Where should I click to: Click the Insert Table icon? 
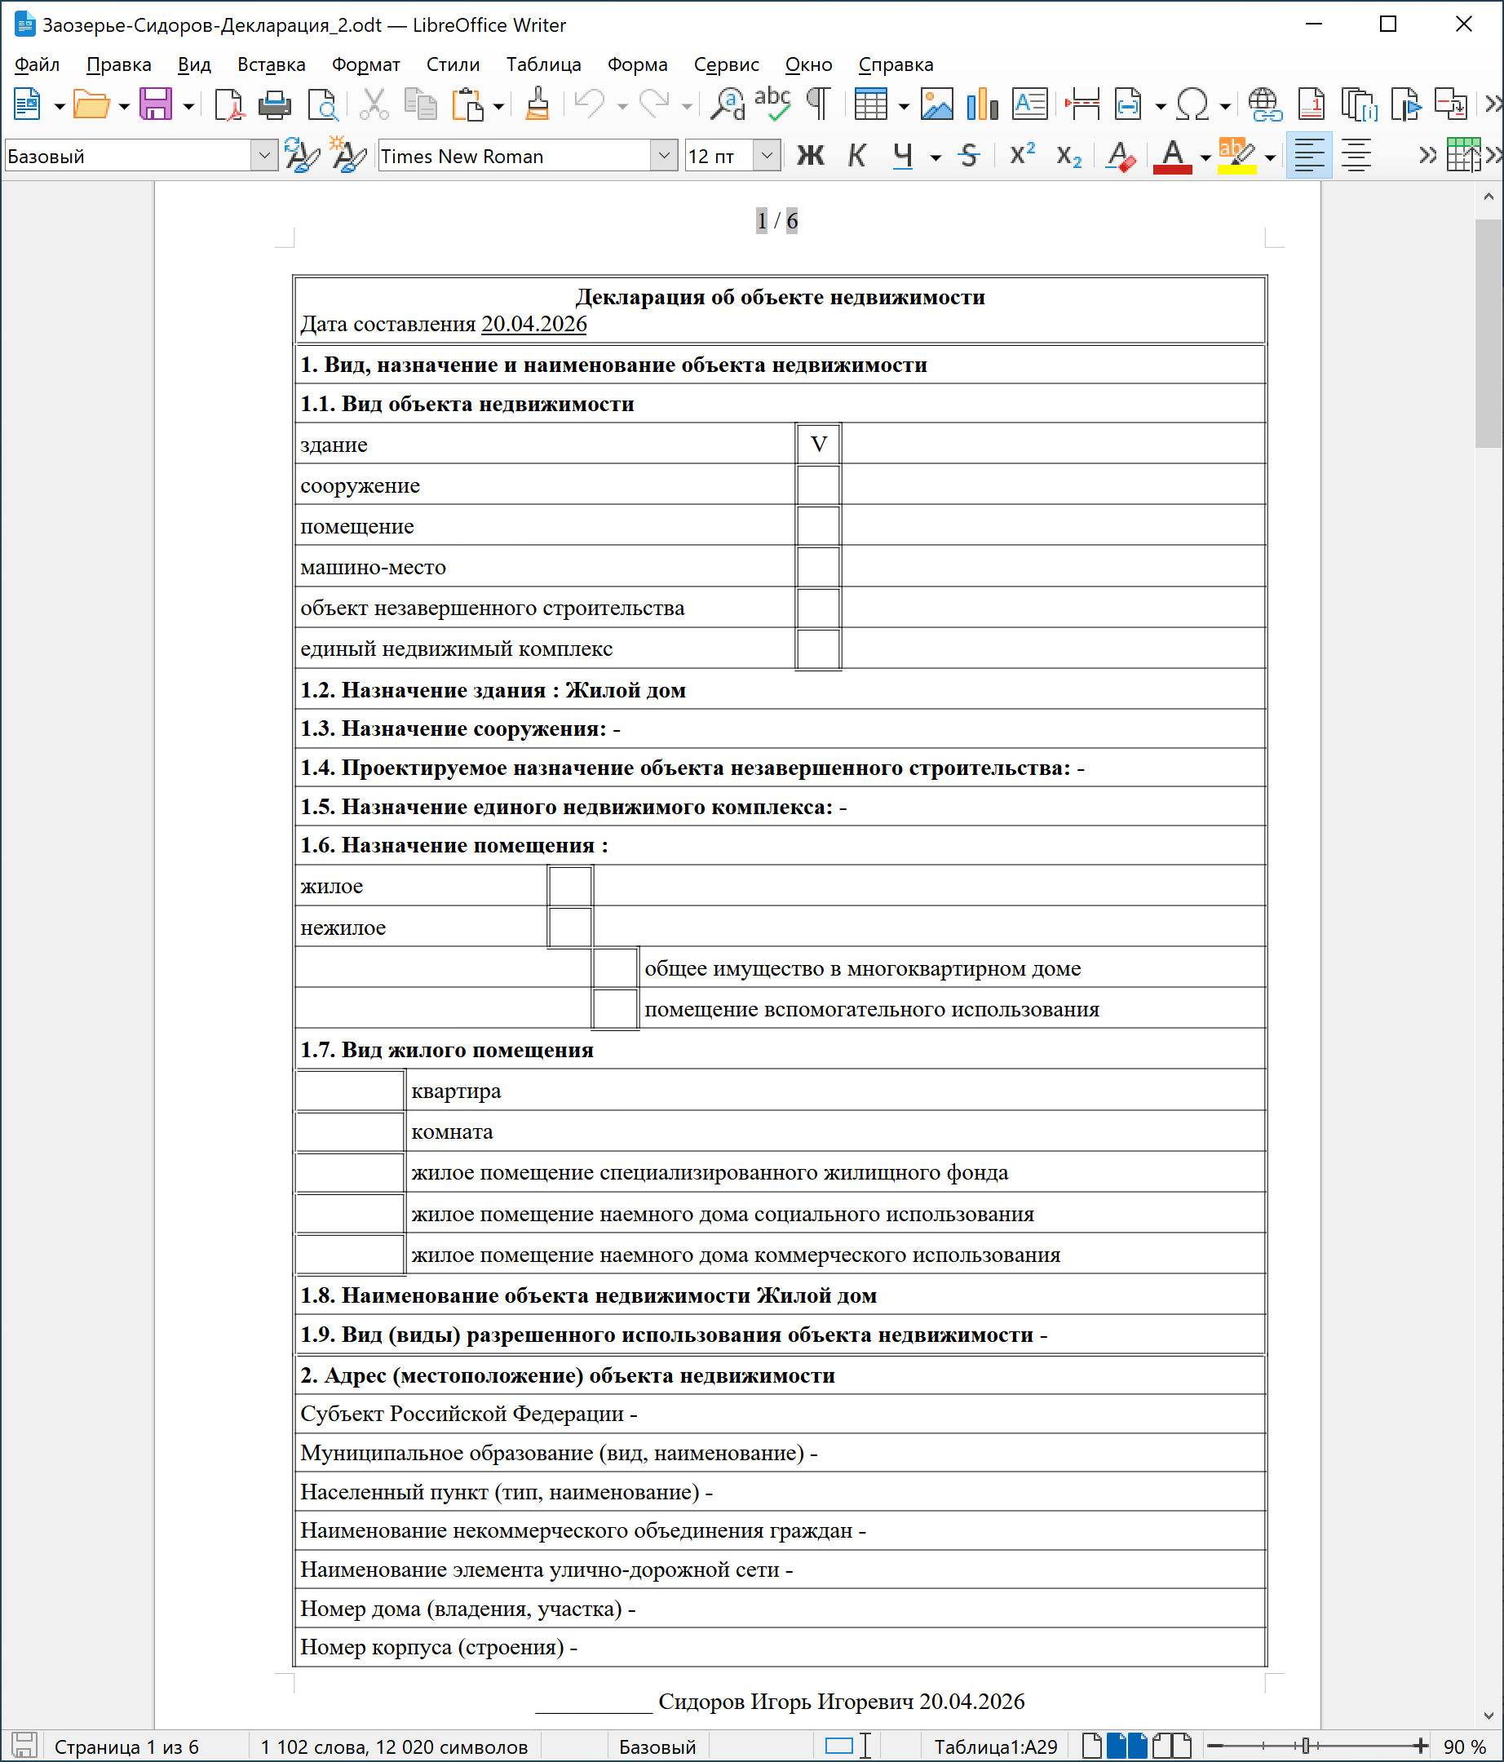point(870,104)
